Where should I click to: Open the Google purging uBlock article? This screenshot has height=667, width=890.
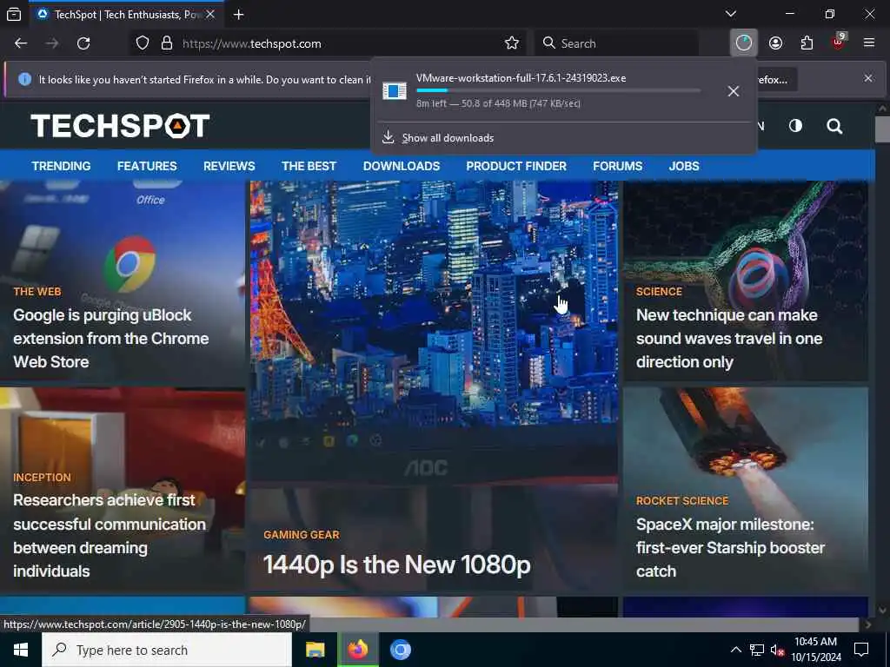click(110, 339)
